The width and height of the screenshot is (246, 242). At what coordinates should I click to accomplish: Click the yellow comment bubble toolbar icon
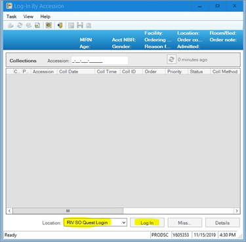coord(49,26)
